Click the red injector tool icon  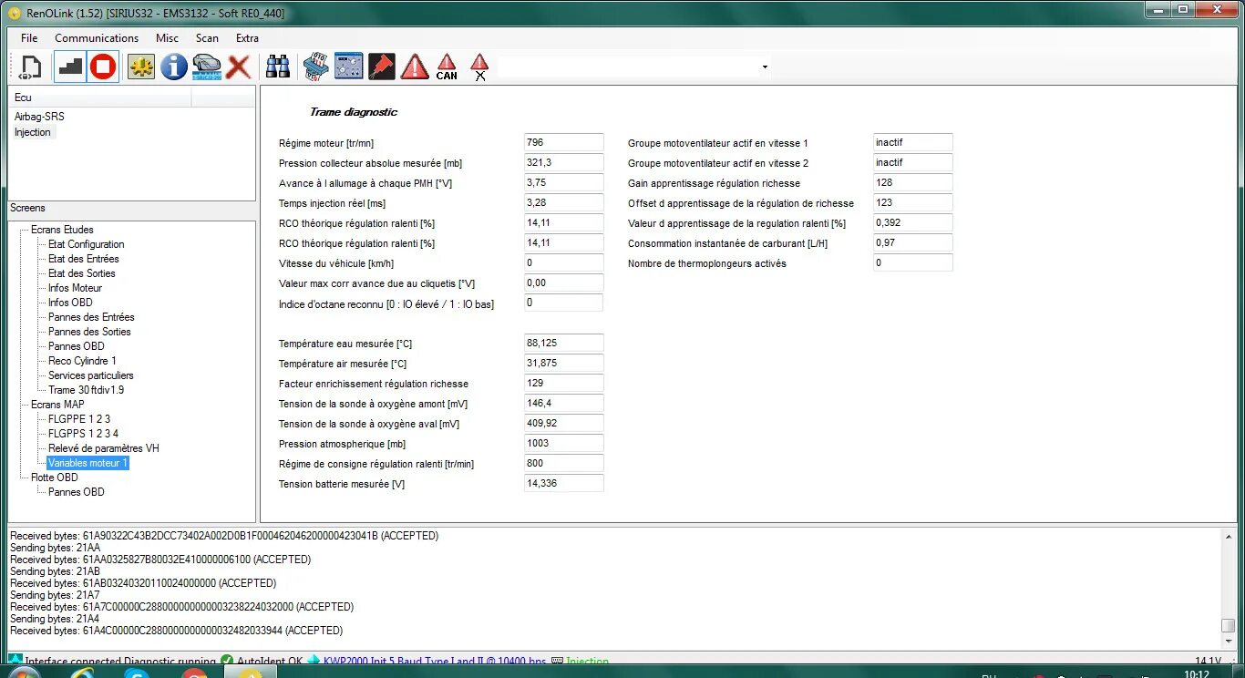382,67
